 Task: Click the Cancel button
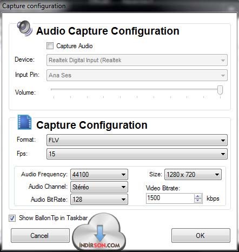40,236
